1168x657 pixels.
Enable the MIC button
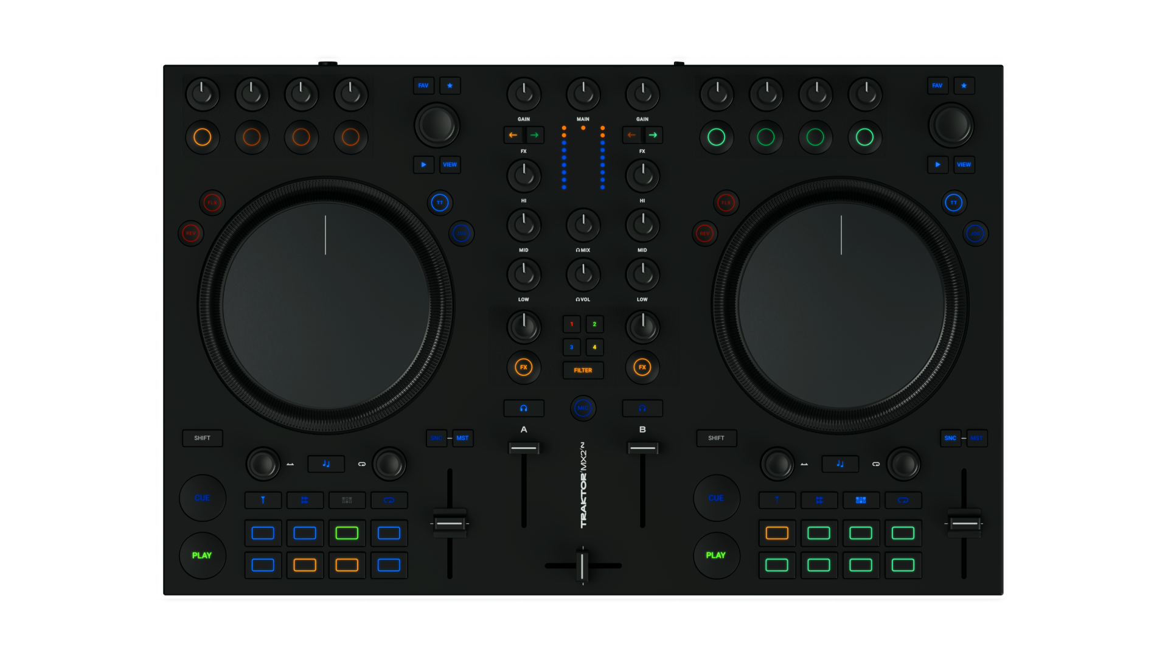click(x=583, y=408)
